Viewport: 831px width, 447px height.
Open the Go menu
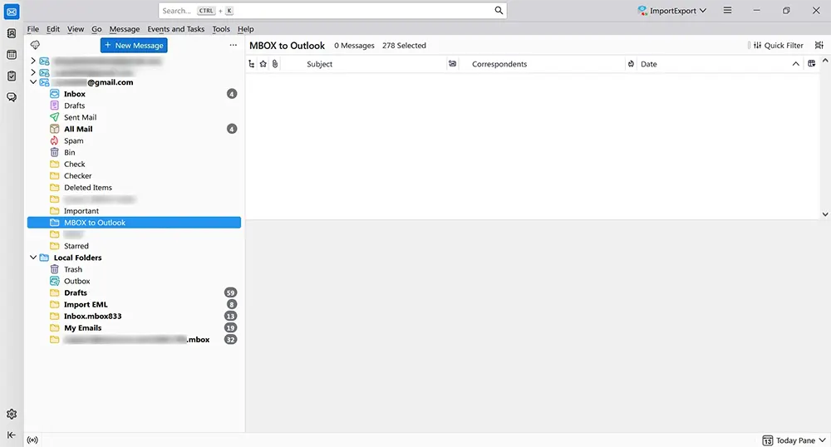pos(96,29)
